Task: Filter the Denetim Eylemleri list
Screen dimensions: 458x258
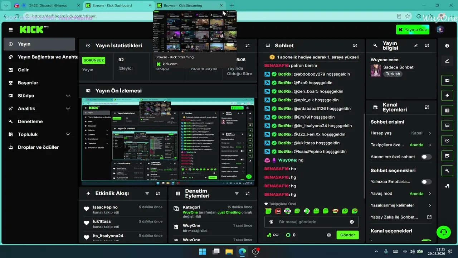Action: pyautogui.click(x=237, y=193)
